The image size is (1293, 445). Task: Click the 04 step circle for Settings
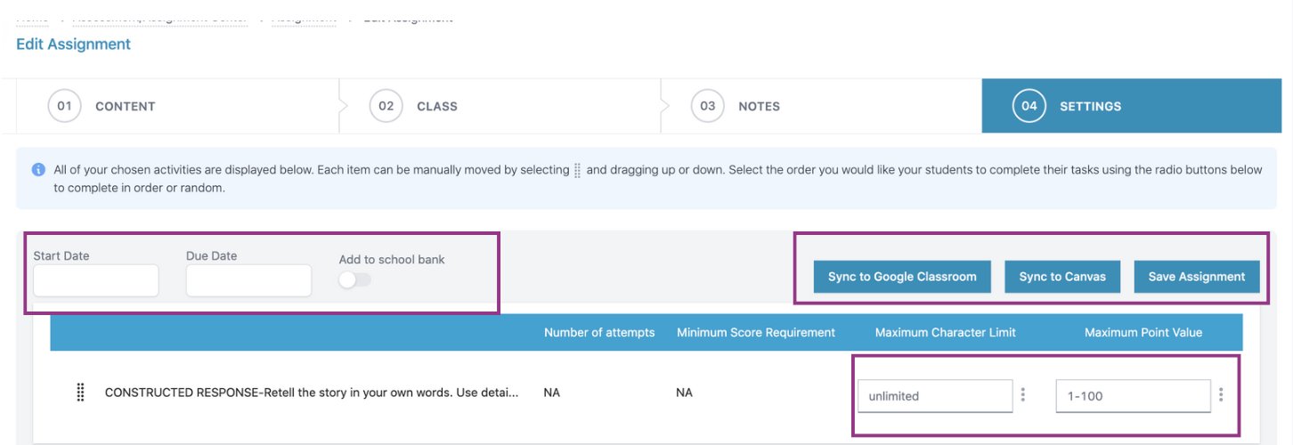[x=1029, y=106]
